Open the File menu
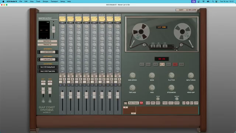Viewport: 236px width, 133px height. [21, 1]
